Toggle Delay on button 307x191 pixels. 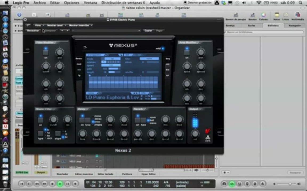click(x=82, y=120)
